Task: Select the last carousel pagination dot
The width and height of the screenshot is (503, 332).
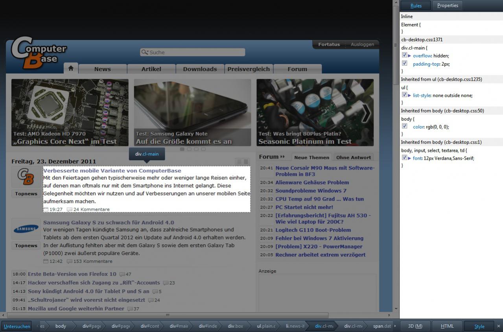Action: 203,149
